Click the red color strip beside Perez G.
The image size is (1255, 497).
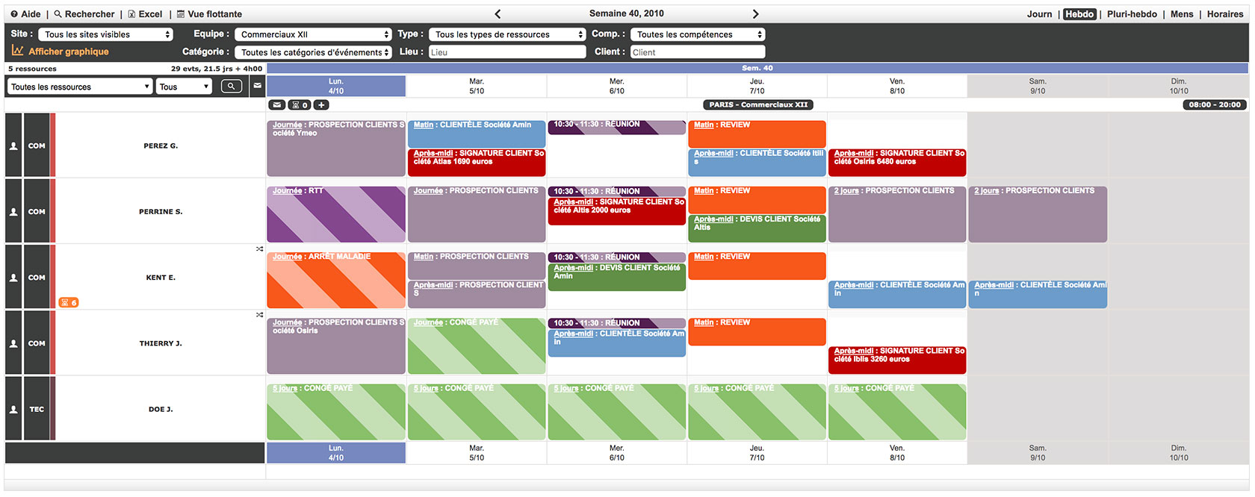(53, 146)
